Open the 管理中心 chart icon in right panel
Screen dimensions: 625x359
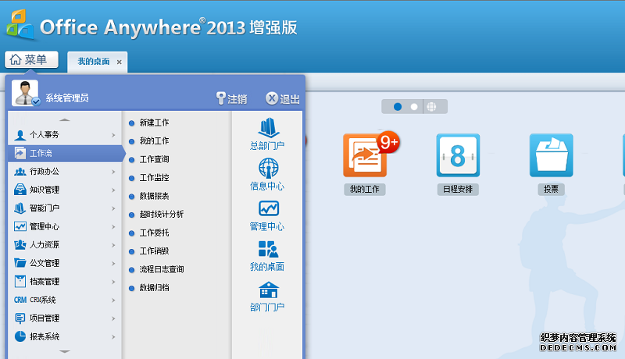(x=269, y=208)
